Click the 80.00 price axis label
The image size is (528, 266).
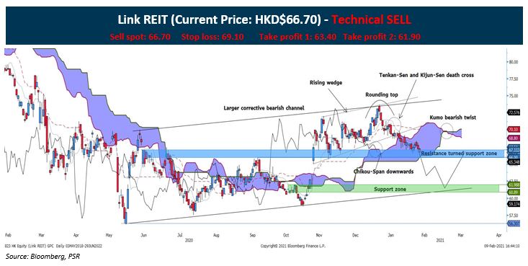click(x=513, y=62)
